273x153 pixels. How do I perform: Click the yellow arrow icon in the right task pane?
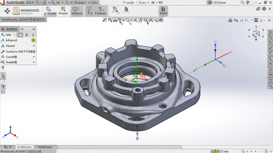(270, 37)
